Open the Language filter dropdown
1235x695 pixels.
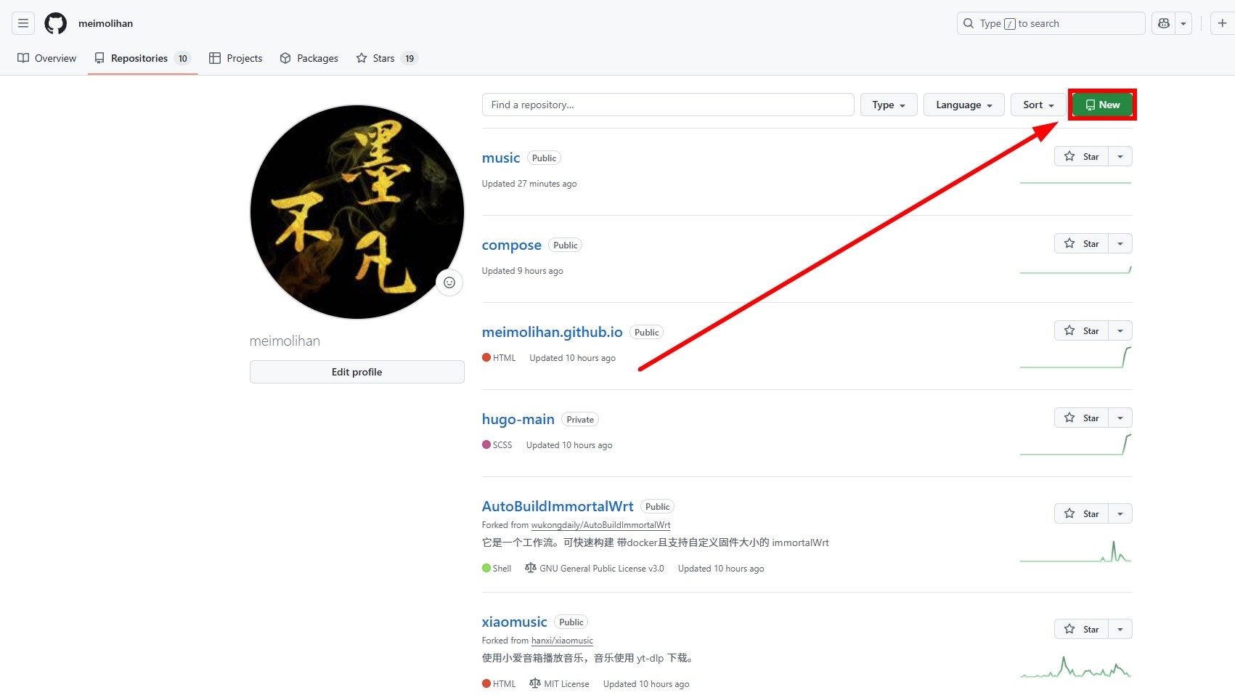[x=964, y=105]
